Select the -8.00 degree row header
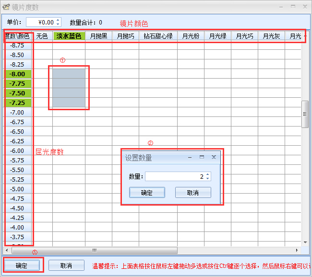 pos(18,74)
